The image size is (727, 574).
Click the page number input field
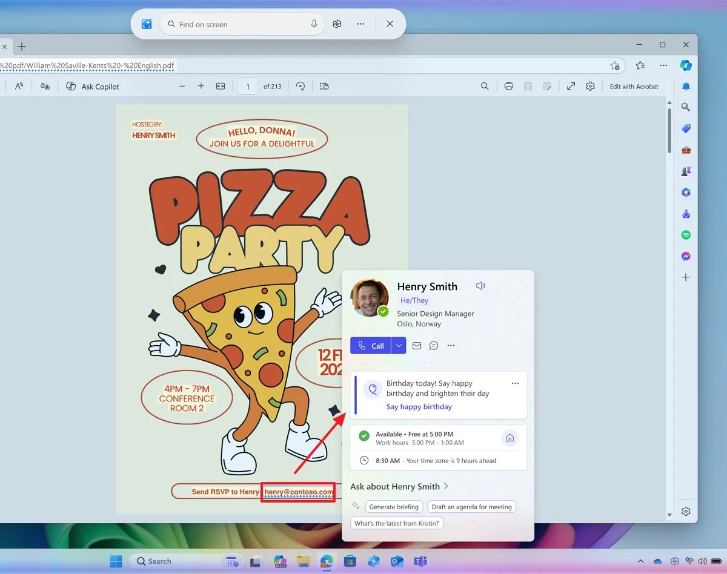coord(247,87)
